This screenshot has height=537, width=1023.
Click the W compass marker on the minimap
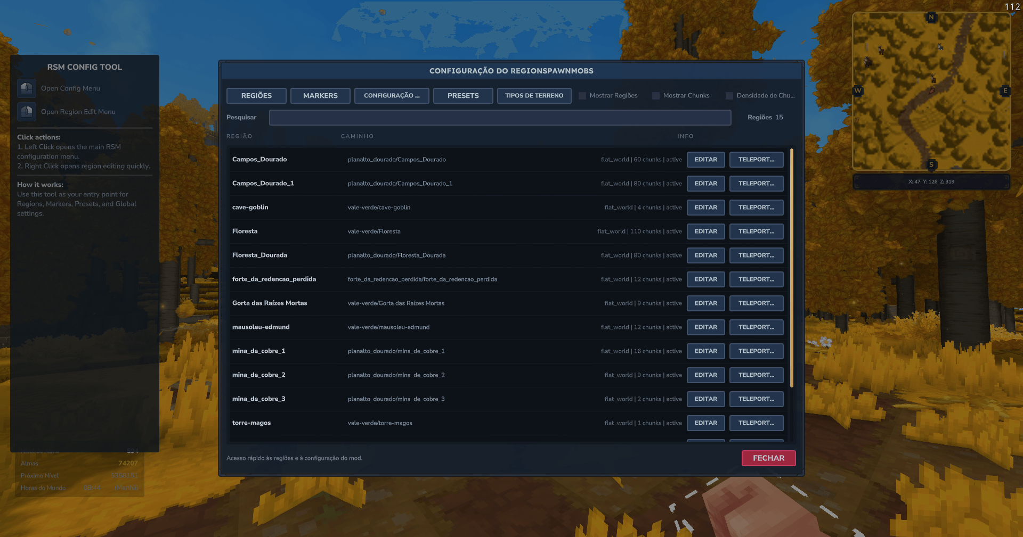tap(858, 90)
